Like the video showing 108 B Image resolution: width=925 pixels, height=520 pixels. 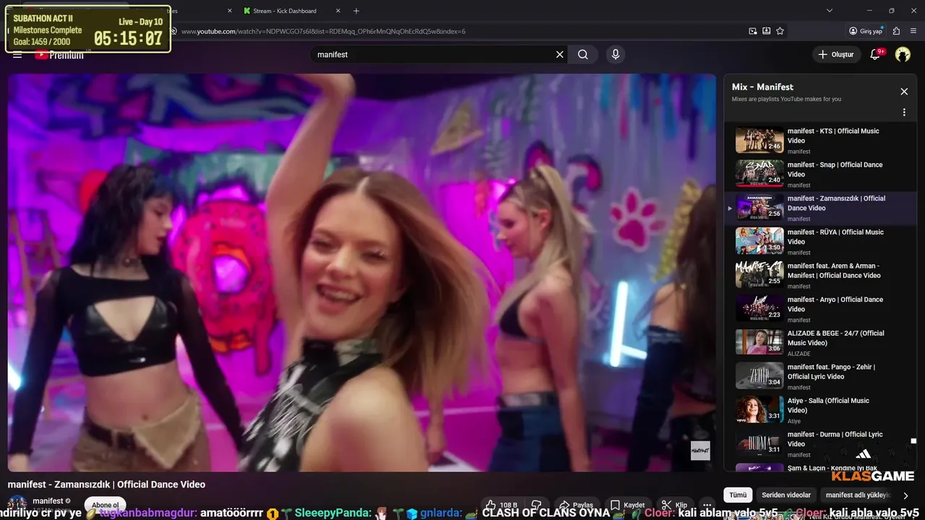[x=502, y=505]
